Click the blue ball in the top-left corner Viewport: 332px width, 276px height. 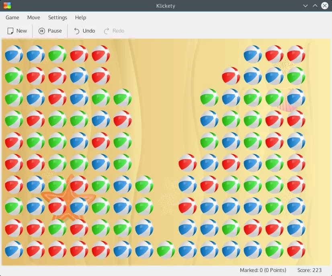click(x=14, y=54)
